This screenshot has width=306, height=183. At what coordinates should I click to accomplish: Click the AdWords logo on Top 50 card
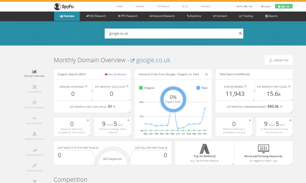[204, 149]
